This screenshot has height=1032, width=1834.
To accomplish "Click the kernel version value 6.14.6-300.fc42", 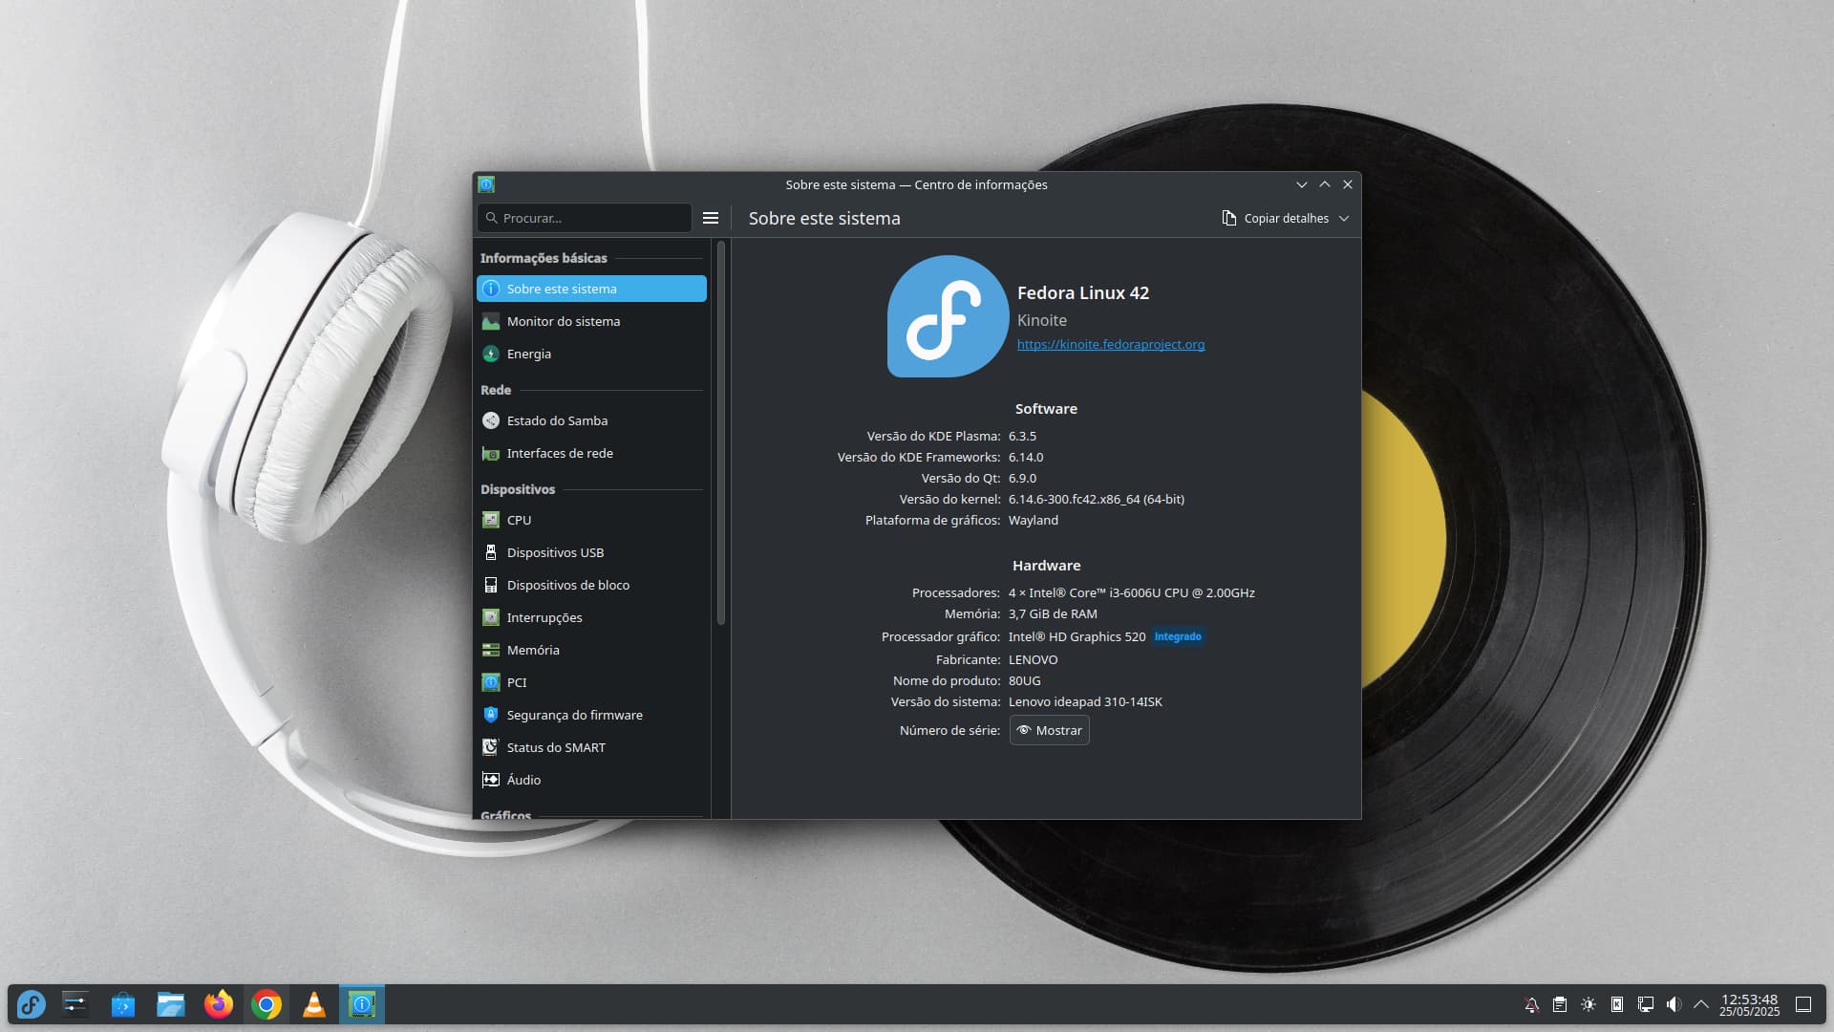I will (x=1097, y=499).
